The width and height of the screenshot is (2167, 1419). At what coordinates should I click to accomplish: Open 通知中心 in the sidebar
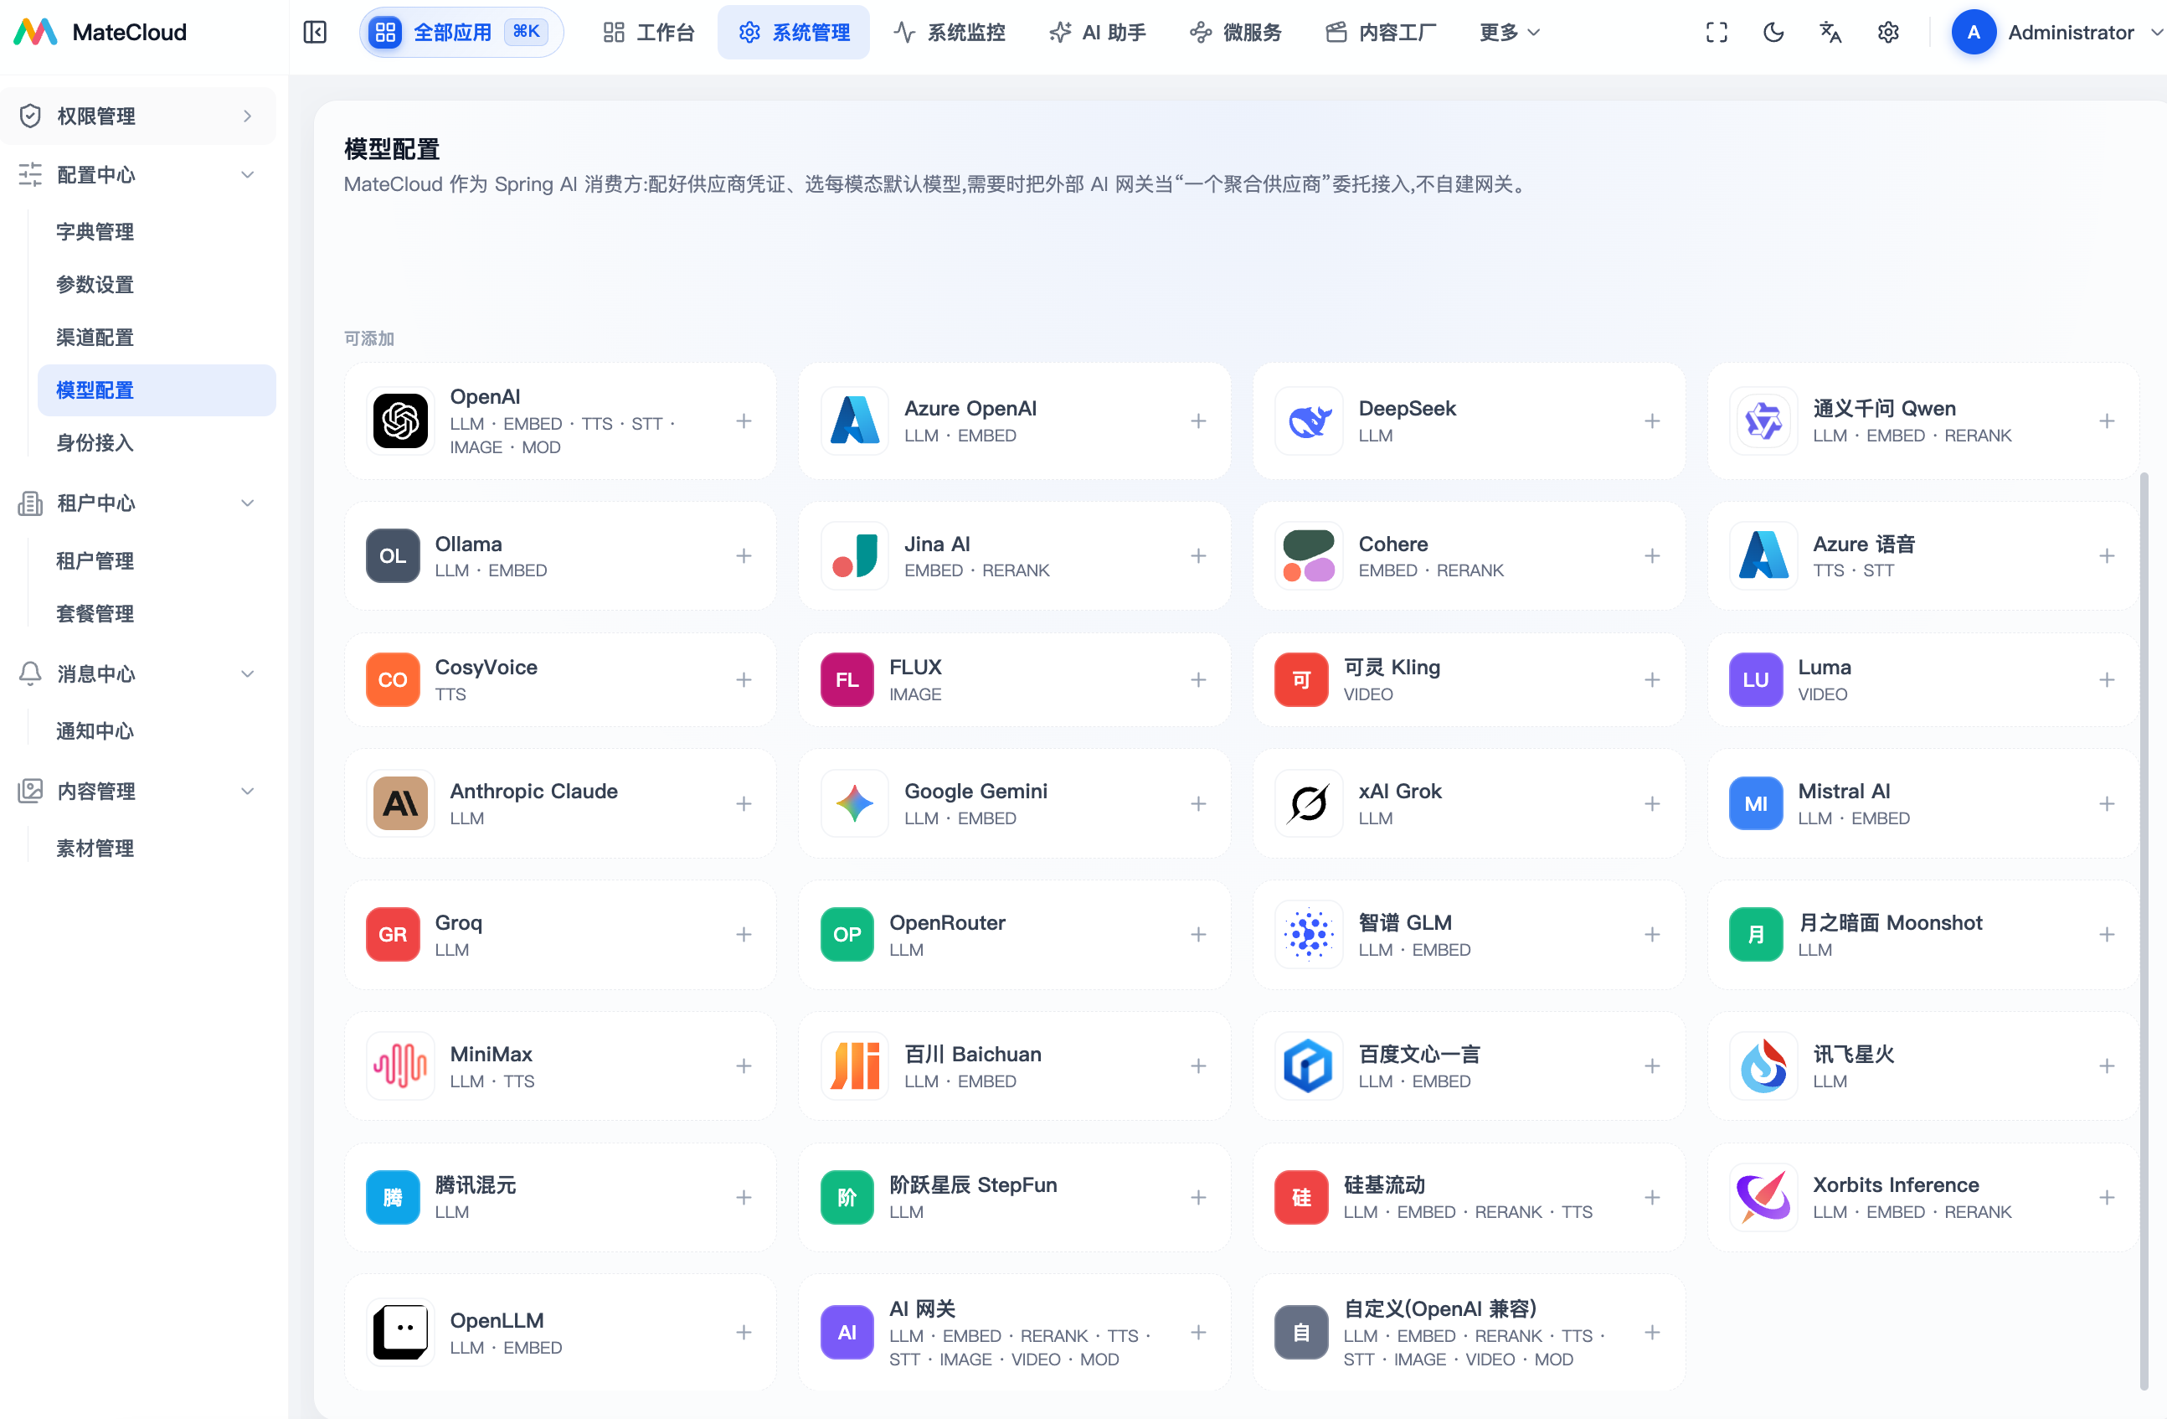tap(157, 730)
